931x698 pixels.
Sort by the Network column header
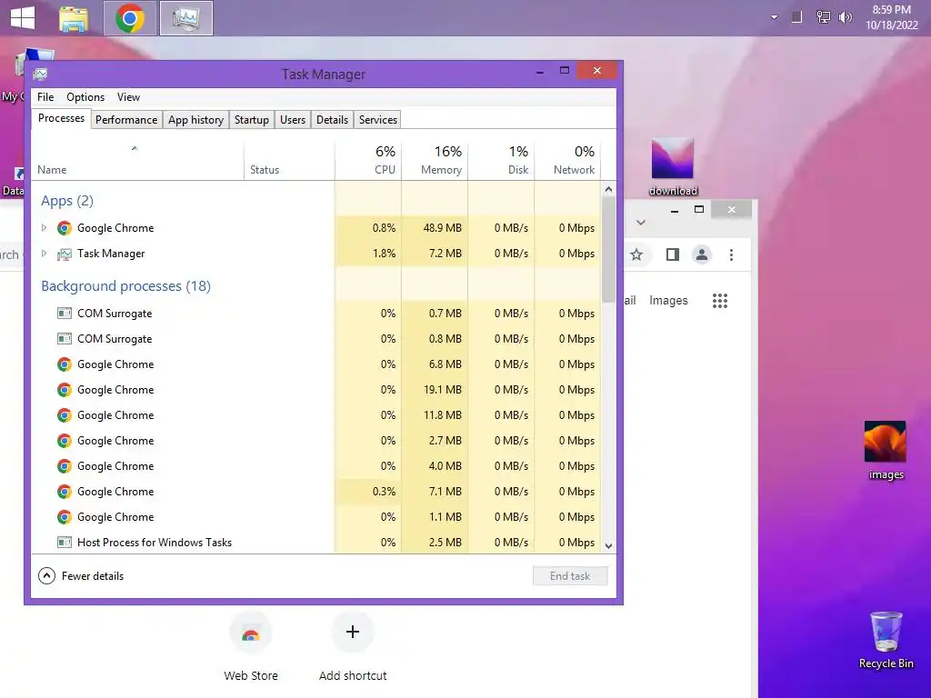[567, 161]
